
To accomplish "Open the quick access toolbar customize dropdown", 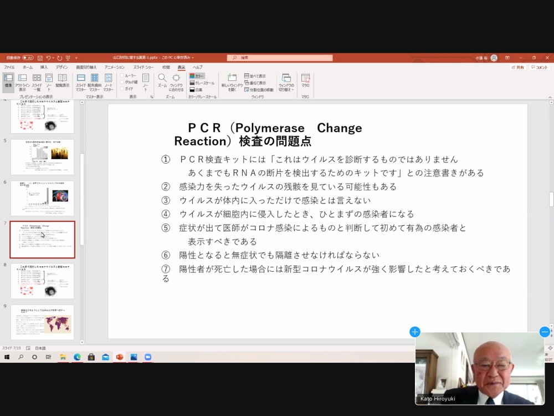I will click(76, 58).
